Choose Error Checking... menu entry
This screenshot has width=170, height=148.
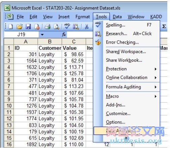pos(127,42)
